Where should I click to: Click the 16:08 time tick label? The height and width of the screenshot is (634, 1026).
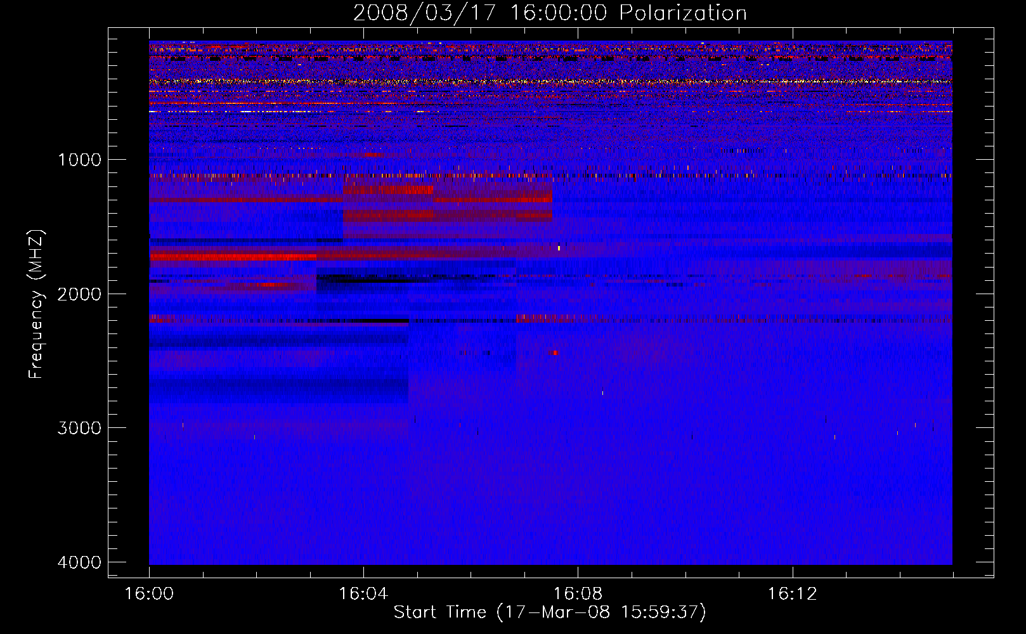(x=578, y=594)
